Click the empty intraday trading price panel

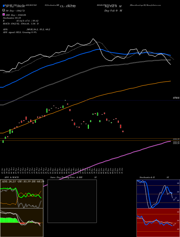point(72,201)
